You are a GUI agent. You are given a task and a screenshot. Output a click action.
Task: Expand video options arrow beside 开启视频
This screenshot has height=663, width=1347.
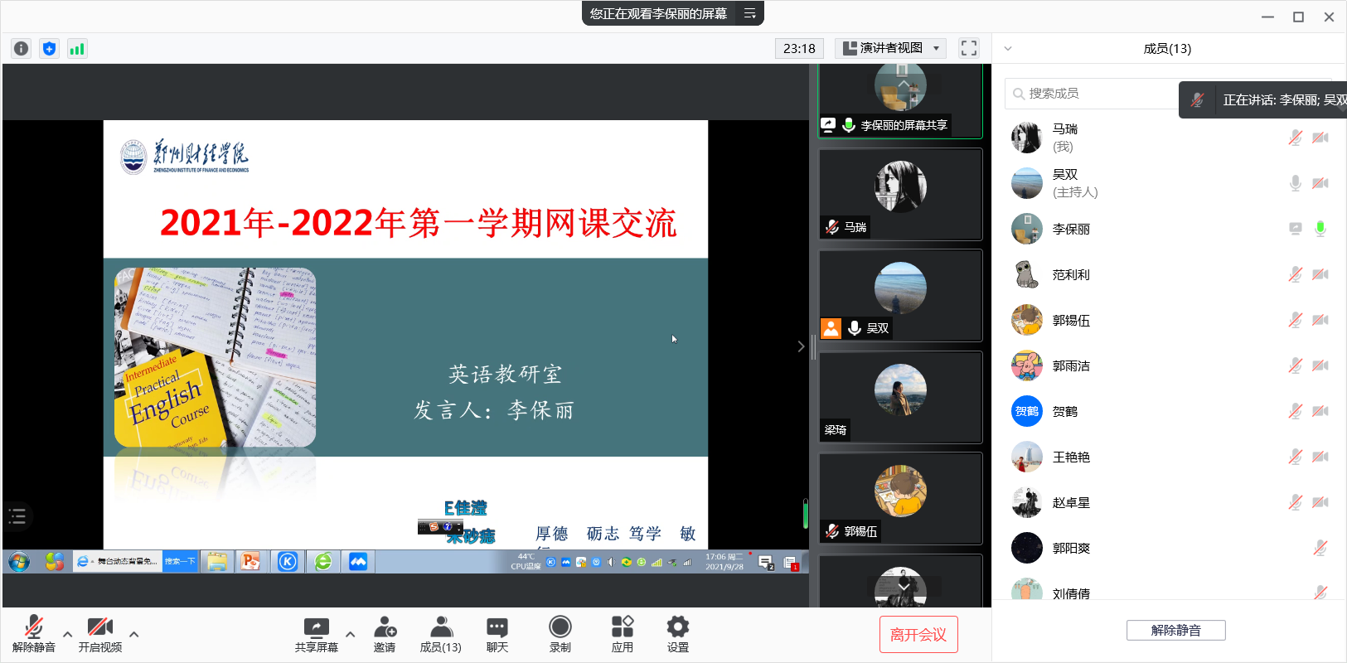point(134,635)
